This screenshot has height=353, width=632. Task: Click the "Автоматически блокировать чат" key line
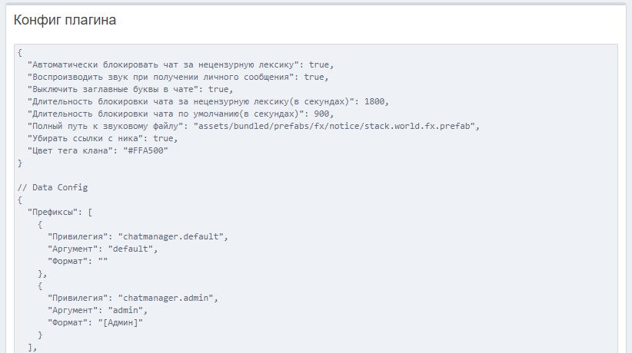[x=163, y=64]
